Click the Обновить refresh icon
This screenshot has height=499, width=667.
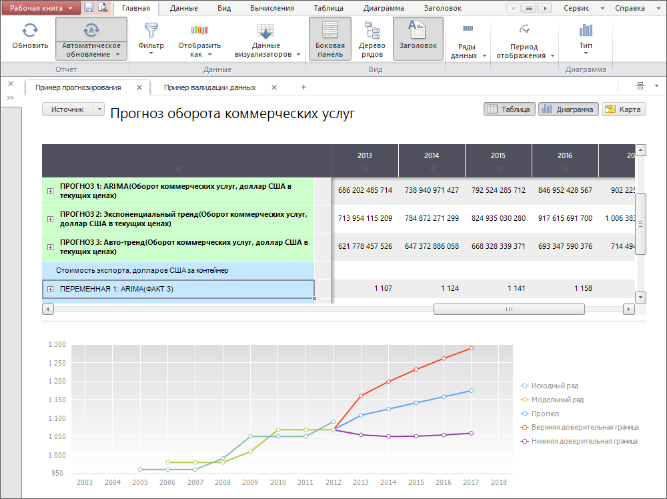click(x=29, y=31)
